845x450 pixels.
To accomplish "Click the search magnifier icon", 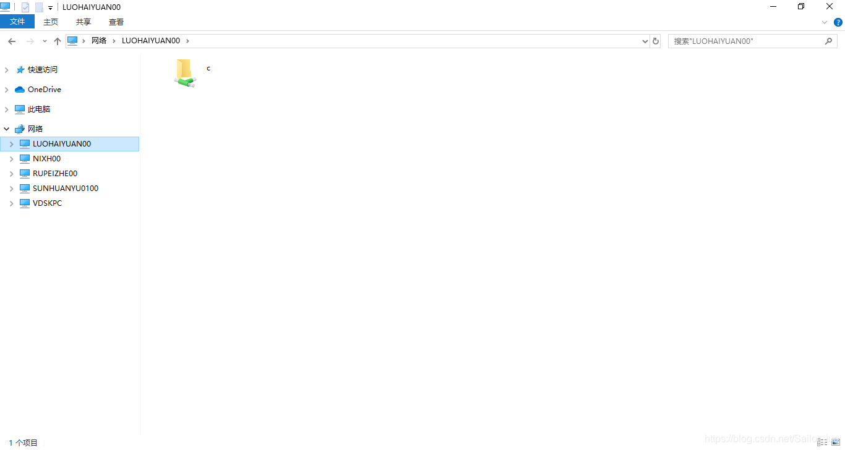I will click(829, 41).
